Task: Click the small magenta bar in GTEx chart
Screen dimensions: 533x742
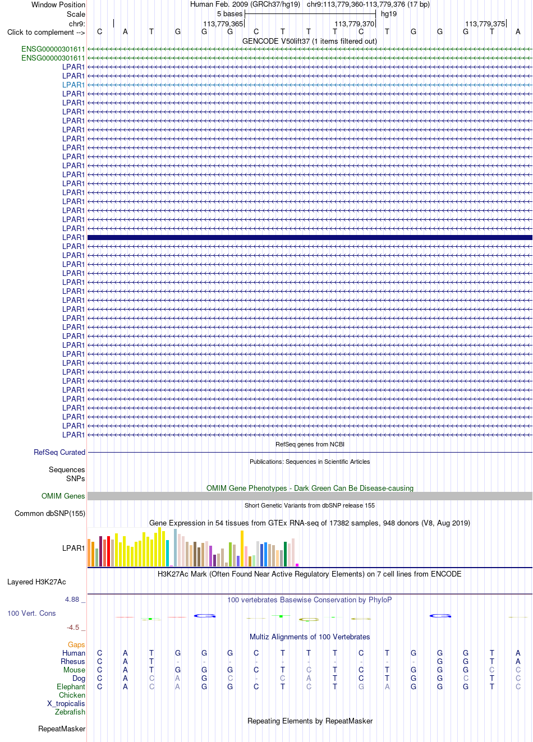Action: point(297,565)
